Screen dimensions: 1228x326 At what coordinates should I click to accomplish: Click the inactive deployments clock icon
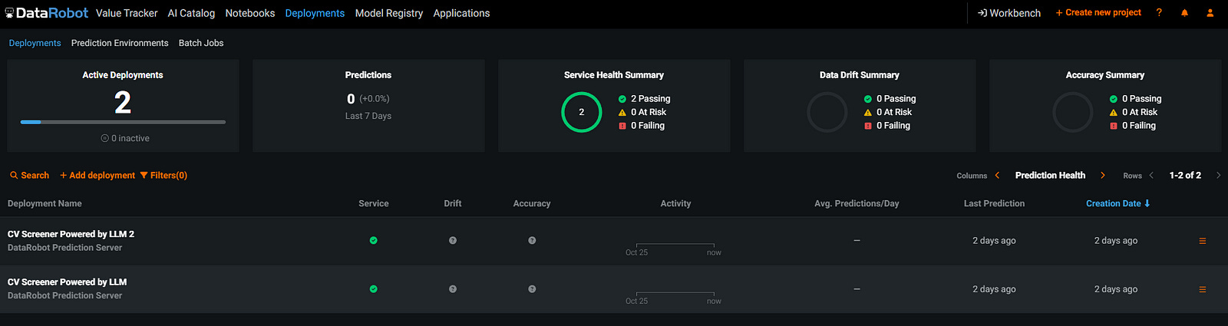pyautogui.click(x=104, y=139)
